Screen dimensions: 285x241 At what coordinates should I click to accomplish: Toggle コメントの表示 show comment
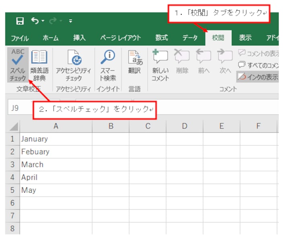tap(258, 53)
